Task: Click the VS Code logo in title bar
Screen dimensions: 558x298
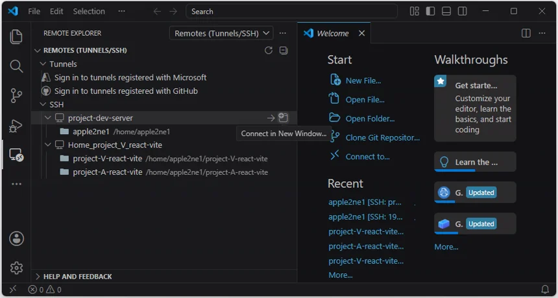Action: pos(13,12)
